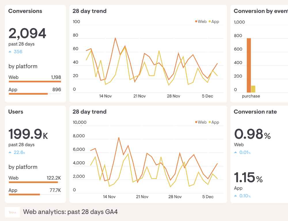
Task: Click the orange purchase bar in the chart
Action: click(x=249, y=65)
